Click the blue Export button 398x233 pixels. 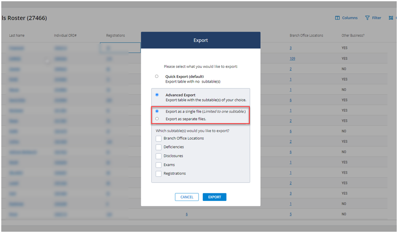point(215,197)
